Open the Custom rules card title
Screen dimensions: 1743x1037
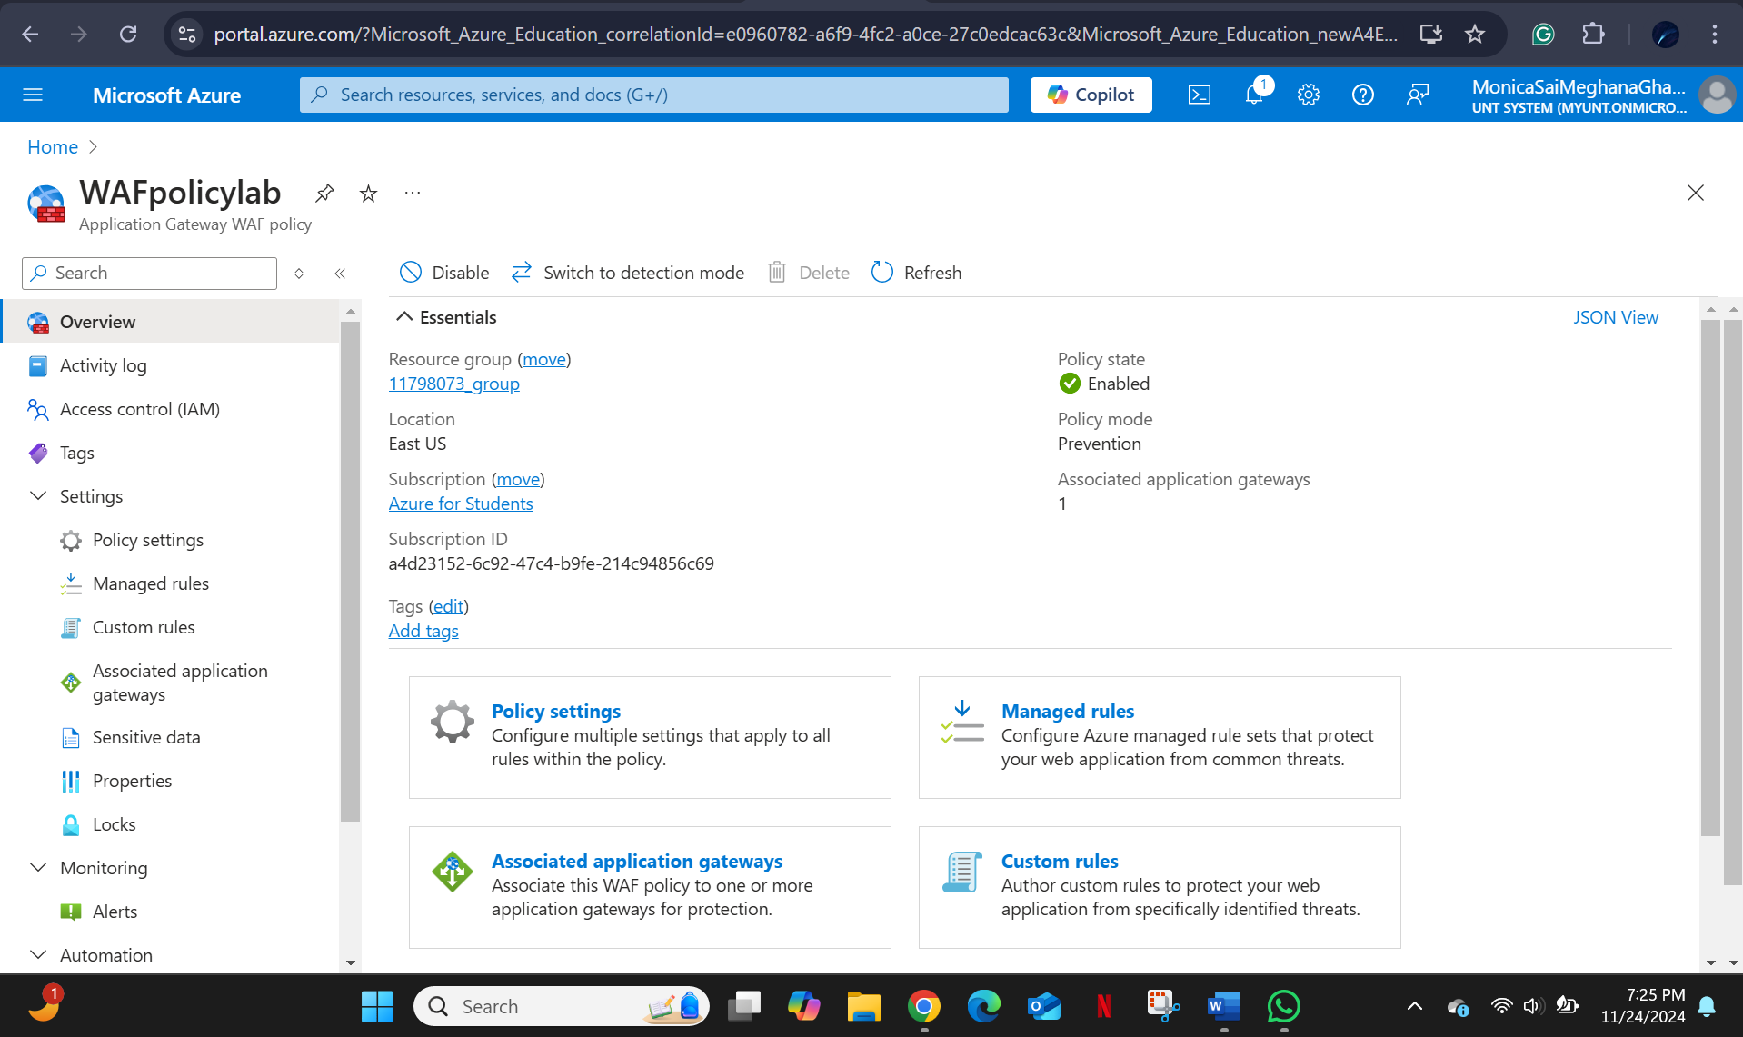[1060, 861]
